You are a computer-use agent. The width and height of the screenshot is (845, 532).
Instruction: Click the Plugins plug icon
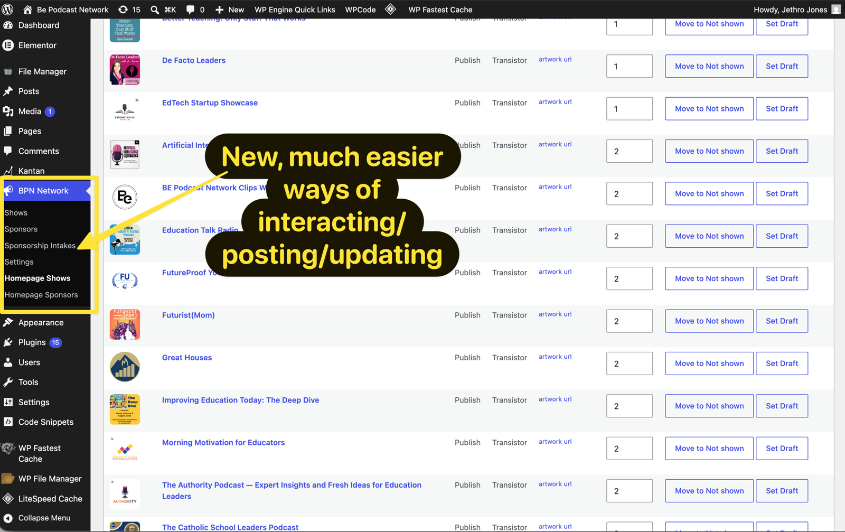click(x=8, y=342)
